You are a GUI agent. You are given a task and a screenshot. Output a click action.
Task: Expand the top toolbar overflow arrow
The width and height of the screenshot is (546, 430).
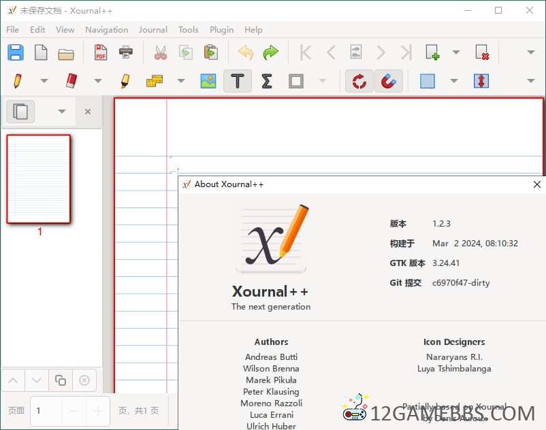tap(530, 52)
